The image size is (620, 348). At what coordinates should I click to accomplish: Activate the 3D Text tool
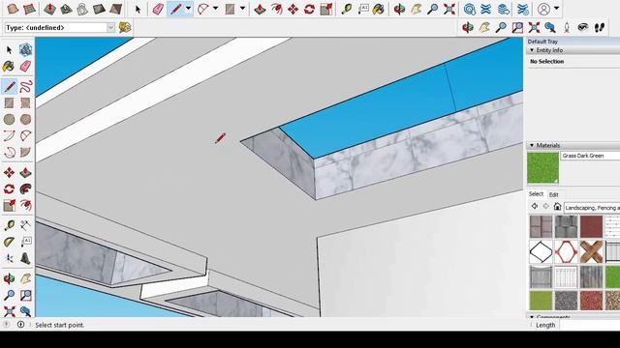[25, 258]
